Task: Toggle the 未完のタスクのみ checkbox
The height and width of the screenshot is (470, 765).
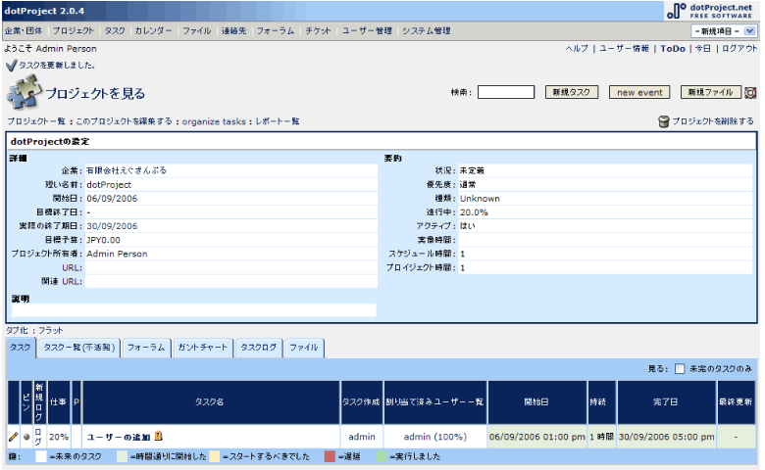Action: [679, 369]
